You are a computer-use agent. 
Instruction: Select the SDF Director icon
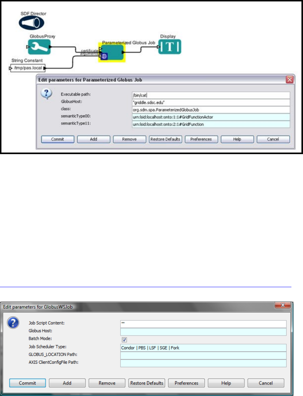tap(32, 23)
